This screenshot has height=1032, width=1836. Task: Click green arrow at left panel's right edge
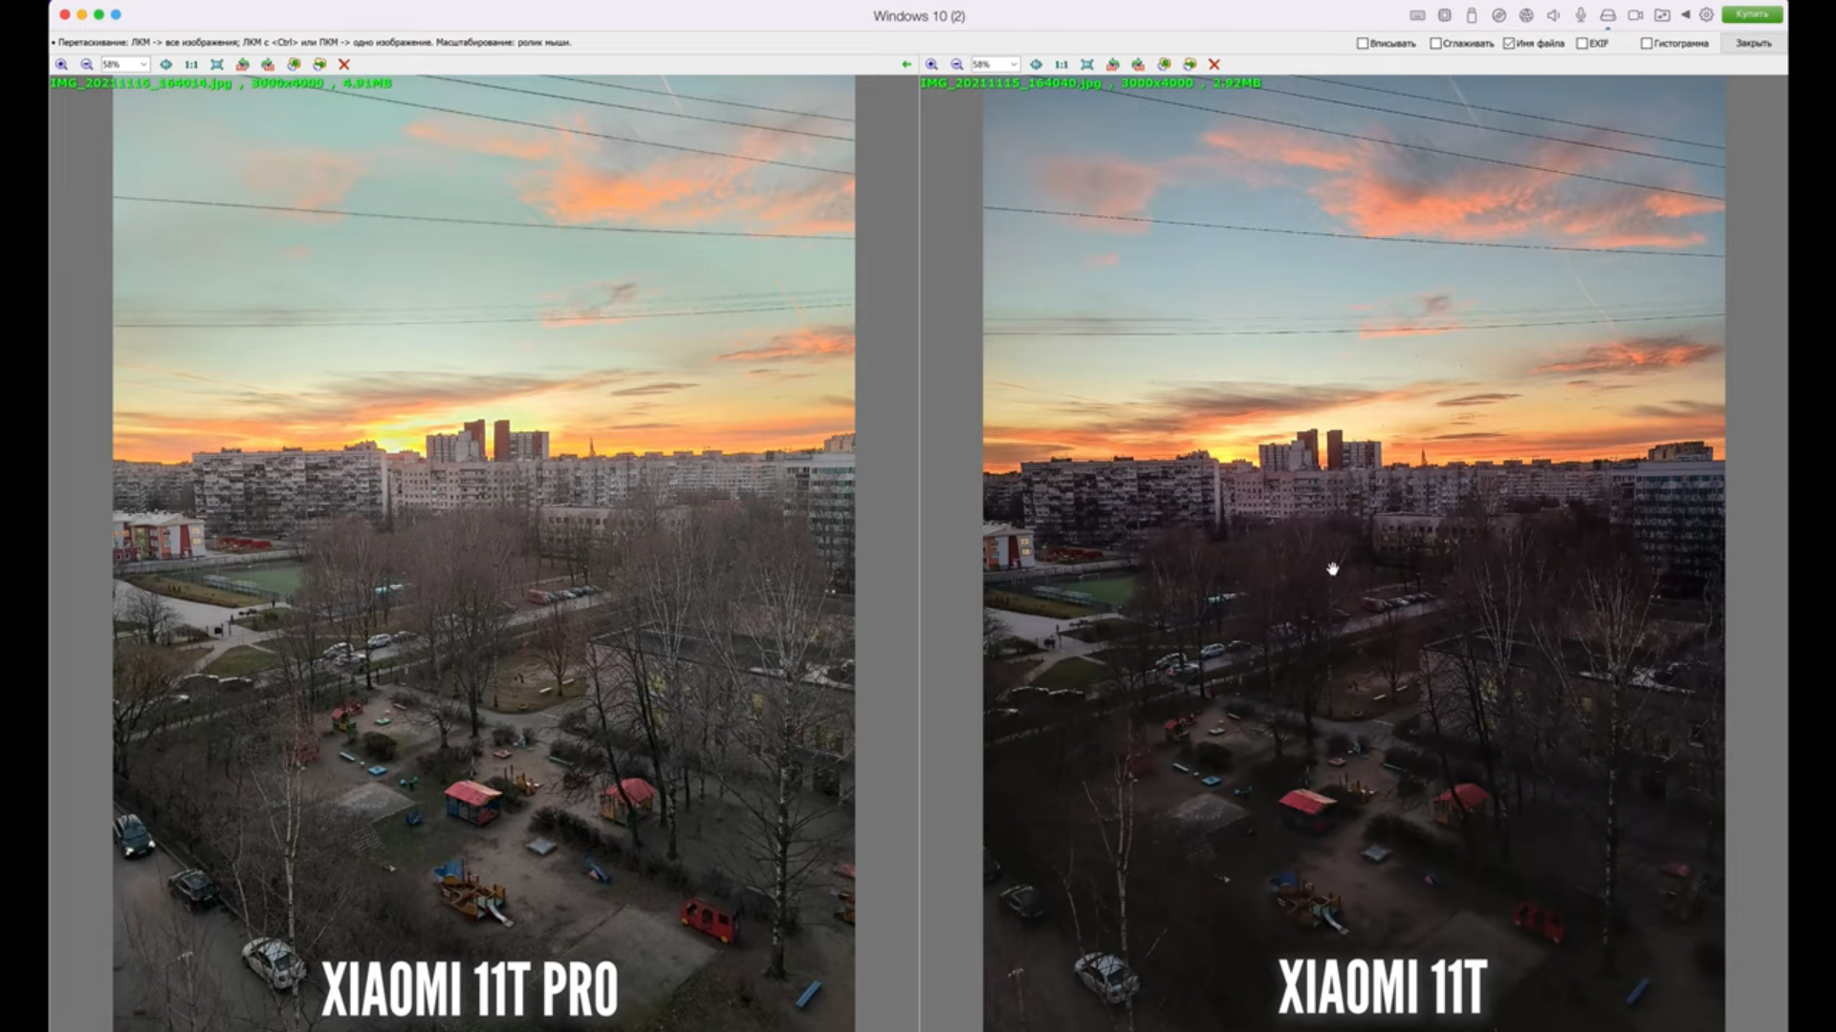(x=907, y=64)
